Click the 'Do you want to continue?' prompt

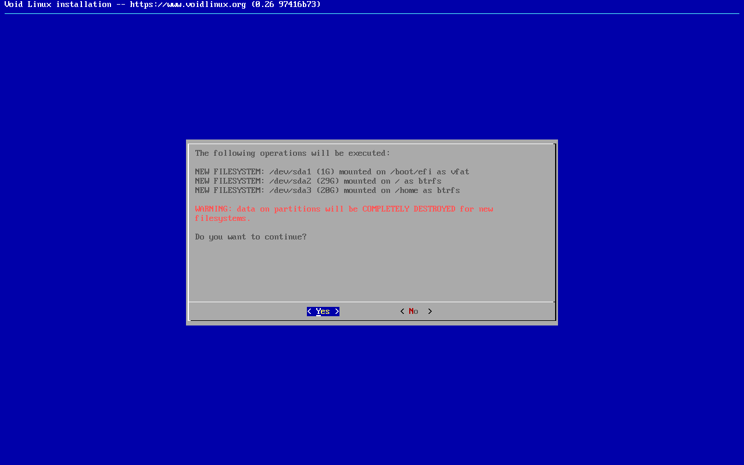pyautogui.click(x=251, y=237)
